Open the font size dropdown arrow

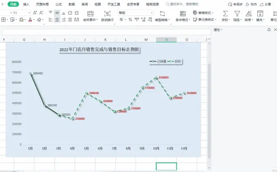[29, 13]
